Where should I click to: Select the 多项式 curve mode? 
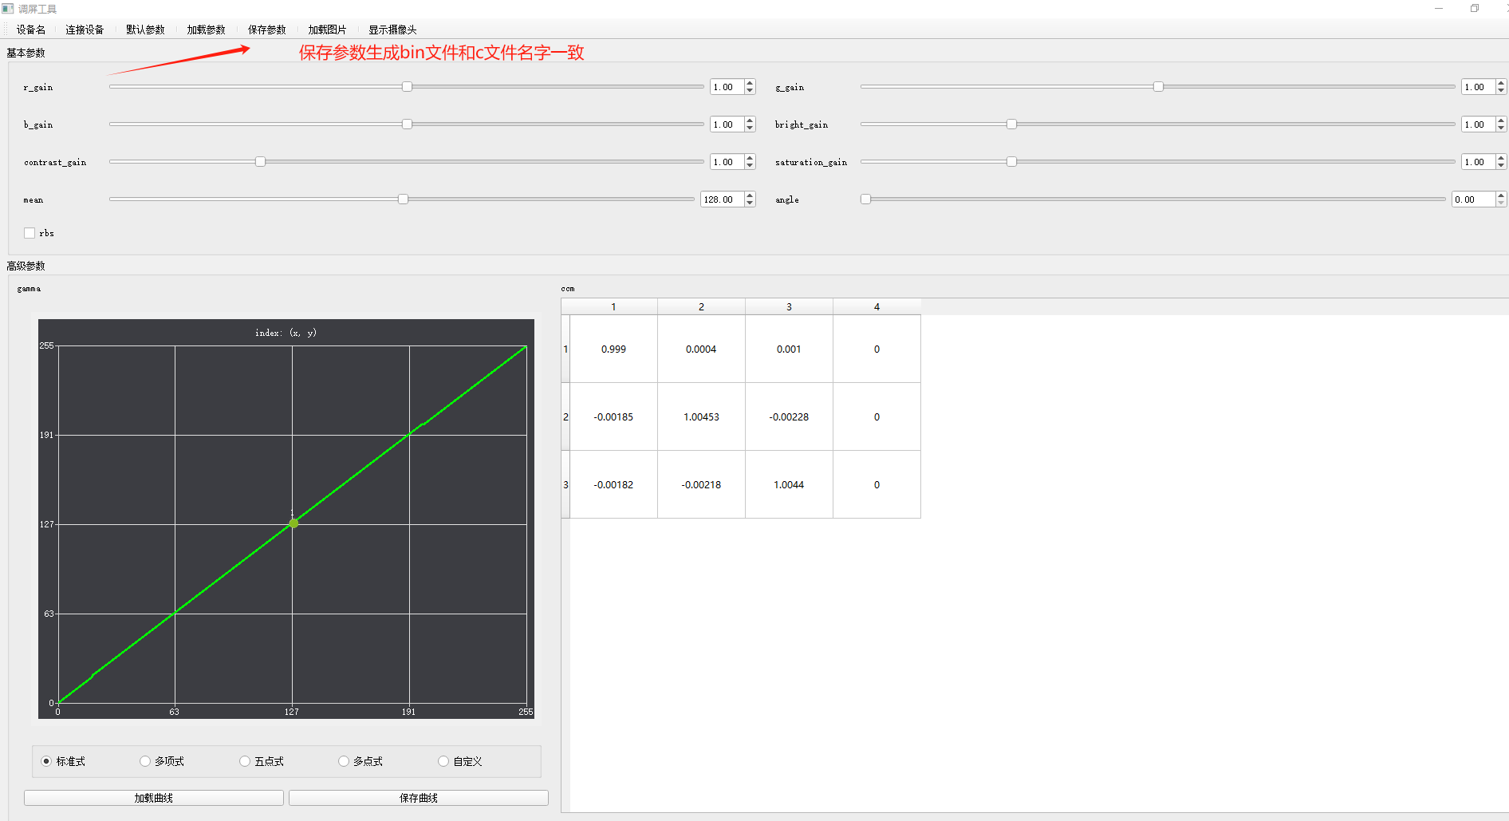pos(145,761)
